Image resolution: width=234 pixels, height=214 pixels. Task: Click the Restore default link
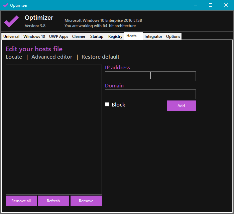click(100, 57)
